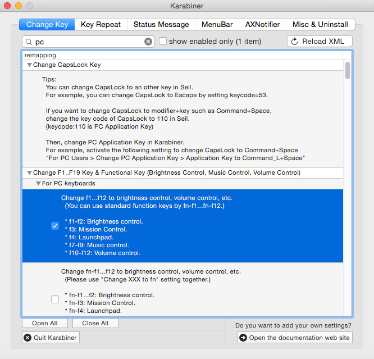The image size is (374, 359).
Task: Click the yellow minimize window button
Action: 19,6
